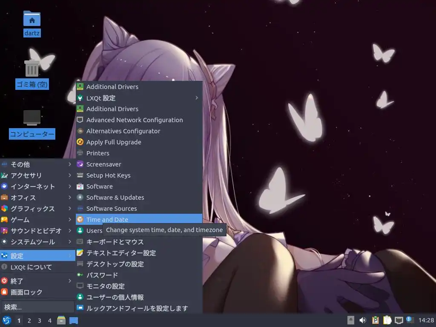436x327 pixels.
Task: Expand the インターネット category
Action: (37, 186)
